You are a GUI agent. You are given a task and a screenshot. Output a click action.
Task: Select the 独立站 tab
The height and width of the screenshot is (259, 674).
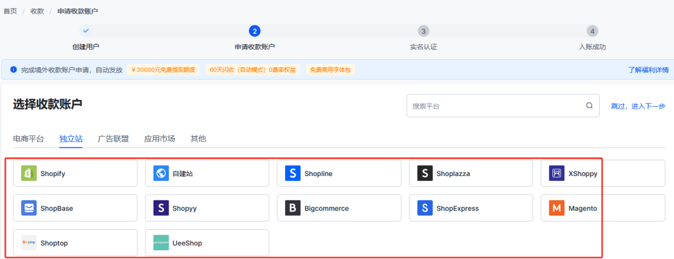click(71, 139)
